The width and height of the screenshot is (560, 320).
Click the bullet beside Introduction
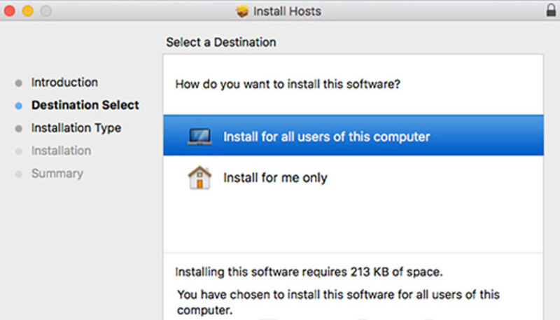tap(18, 83)
